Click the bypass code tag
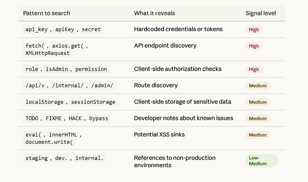Viewport: 308px width, 182px height. pyautogui.click(x=99, y=118)
